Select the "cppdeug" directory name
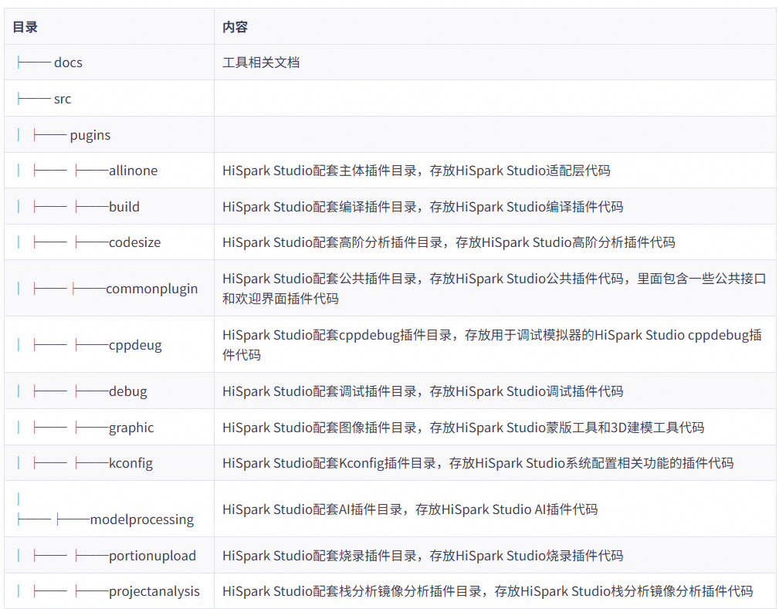This screenshot has width=779, height=609. [x=135, y=345]
